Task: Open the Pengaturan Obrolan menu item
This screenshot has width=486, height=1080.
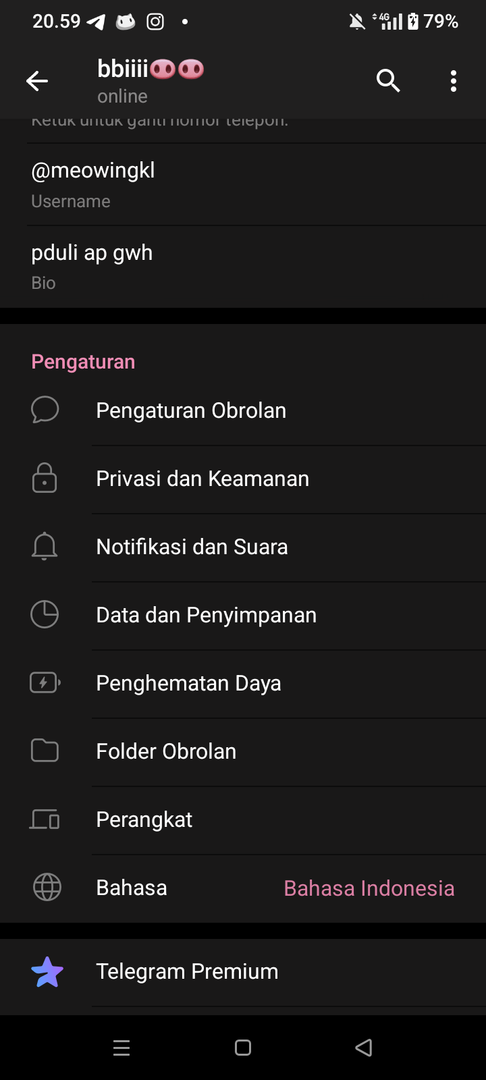Action: (x=191, y=410)
